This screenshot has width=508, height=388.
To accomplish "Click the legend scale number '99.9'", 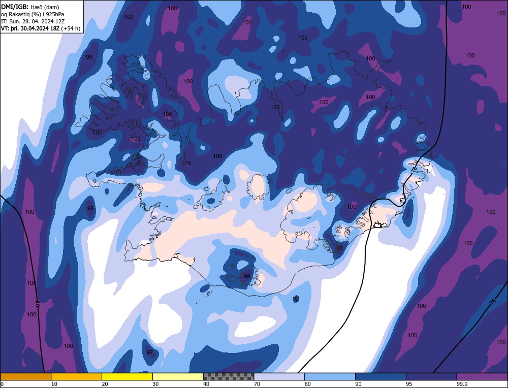I will (461, 384).
